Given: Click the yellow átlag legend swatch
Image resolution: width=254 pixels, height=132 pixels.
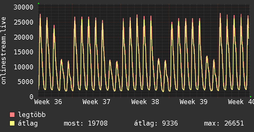Looking at the screenshot, I should (x=12, y=123).
